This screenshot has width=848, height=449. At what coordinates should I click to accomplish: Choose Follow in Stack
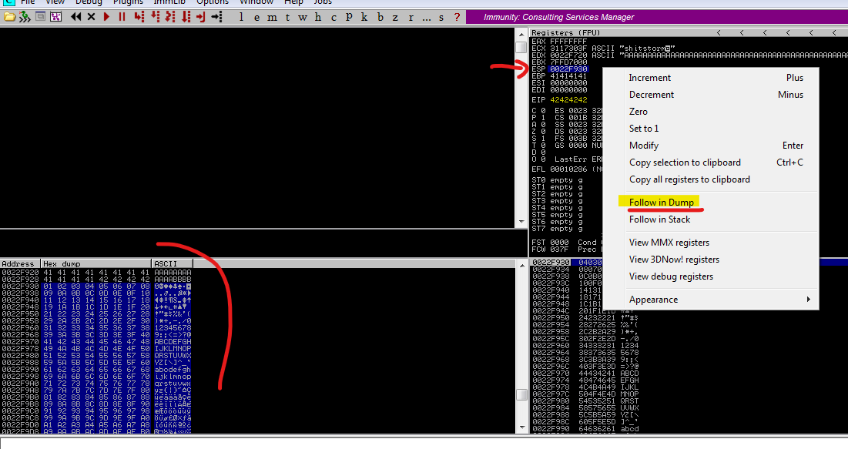point(711,219)
